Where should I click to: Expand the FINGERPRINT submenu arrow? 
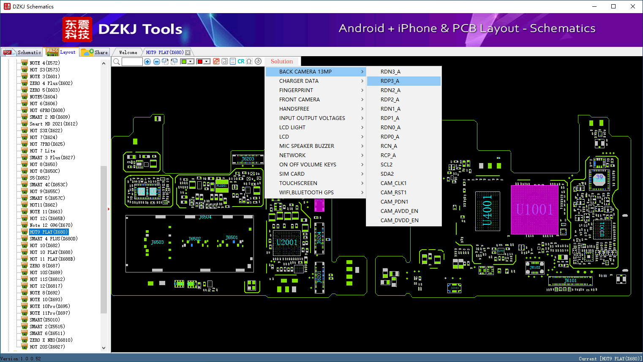[x=362, y=90]
